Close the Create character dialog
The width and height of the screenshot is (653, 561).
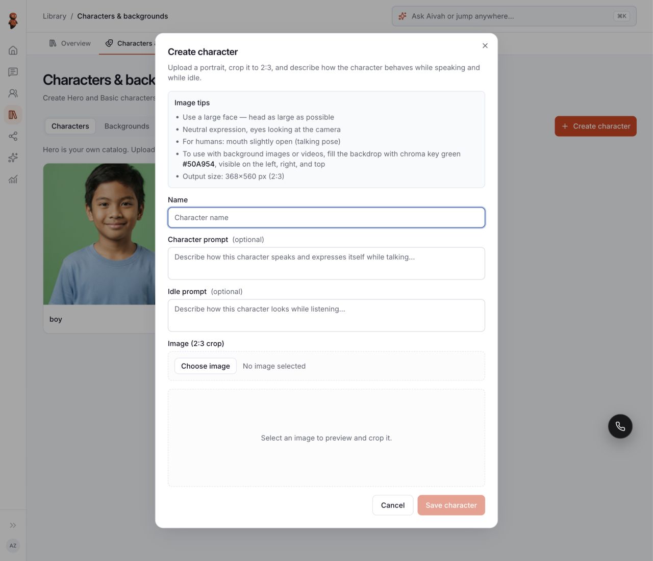(485, 46)
